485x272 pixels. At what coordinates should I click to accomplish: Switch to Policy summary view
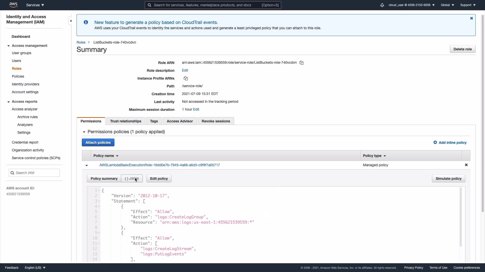click(104, 179)
